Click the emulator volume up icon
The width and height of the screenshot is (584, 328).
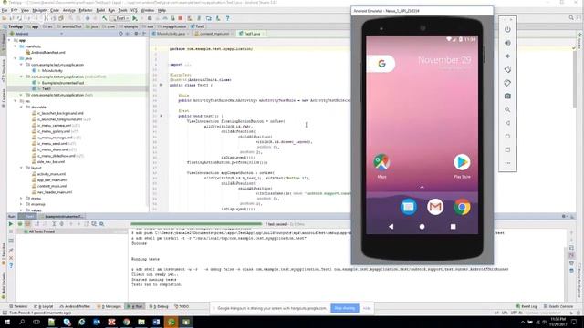coord(507,43)
